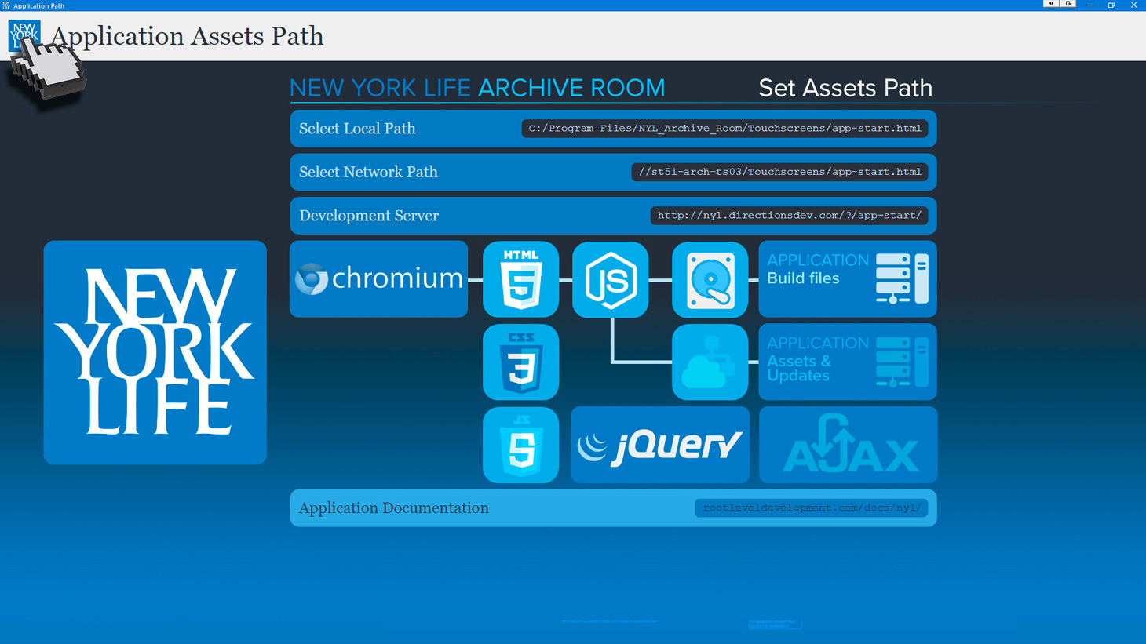The height and width of the screenshot is (644, 1146).
Task: Select the cloud network icon
Action: coord(710,362)
